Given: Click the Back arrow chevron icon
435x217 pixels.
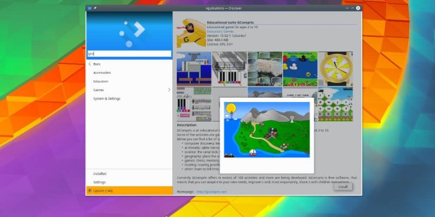Looking at the screenshot, I should coord(90,64).
